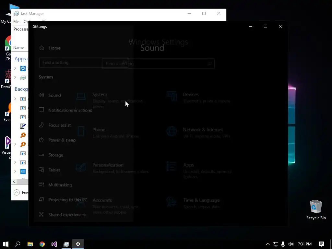Screen dimensions: 332x249
Task: Open Projecting to this PC
Action: pos(63,200)
